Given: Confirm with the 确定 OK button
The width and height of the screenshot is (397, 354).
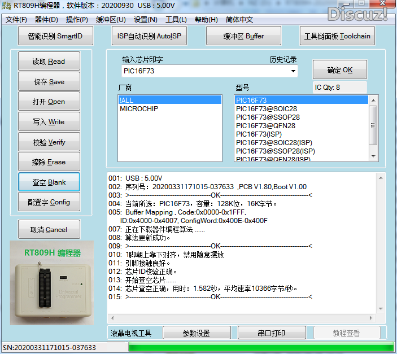Looking at the screenshot, I should [340, 70].
